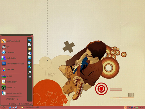Click the green user messenger tray icon
The image size is (145, 109).
click(137, 107)
